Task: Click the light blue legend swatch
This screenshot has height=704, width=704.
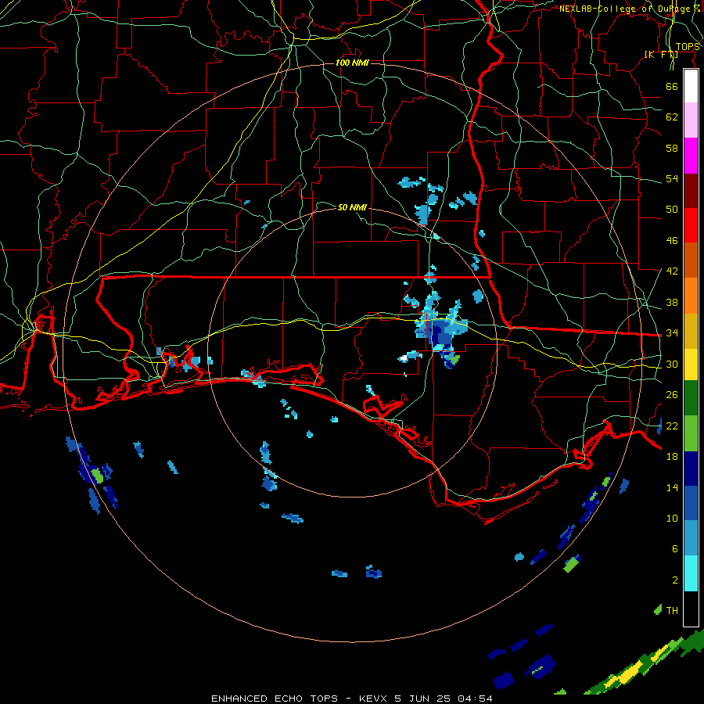Action: point(691,538)
